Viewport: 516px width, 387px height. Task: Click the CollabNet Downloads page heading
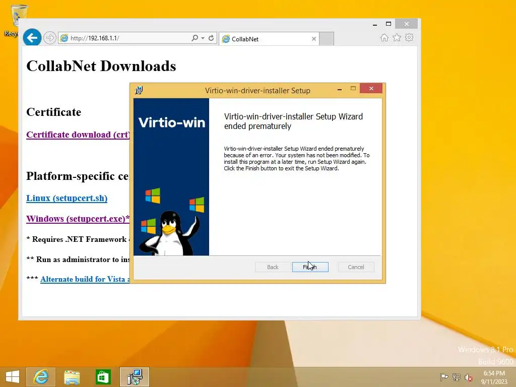click(x=101, y=66)
